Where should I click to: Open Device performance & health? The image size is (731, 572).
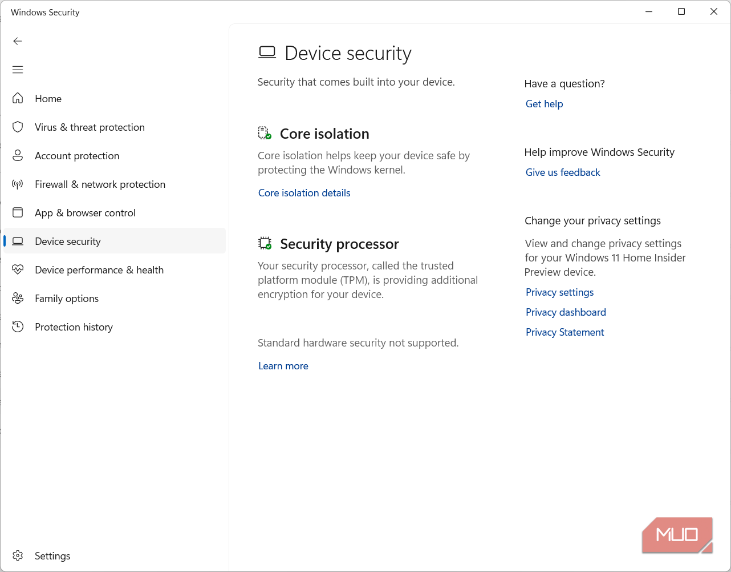point(99,270)
